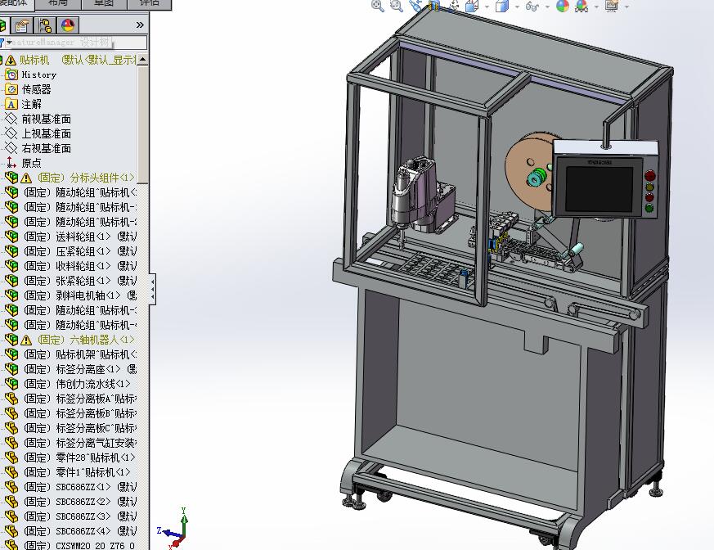Click the part icon of 标签分离板A

(x=11, y=399)
